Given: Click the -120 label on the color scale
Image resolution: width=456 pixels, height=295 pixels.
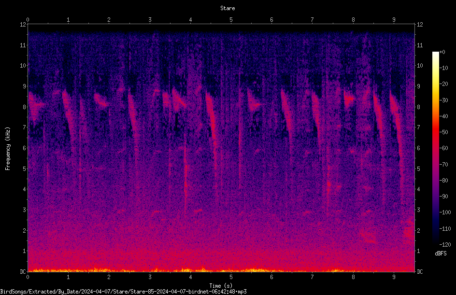Looking at the screenshot, I should (x=445, y=244).
